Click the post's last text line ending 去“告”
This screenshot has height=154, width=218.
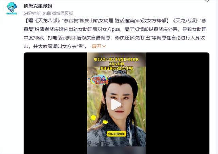tap(56, 46)
